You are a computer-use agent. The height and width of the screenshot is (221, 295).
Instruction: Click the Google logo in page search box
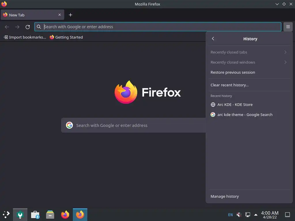69,125
